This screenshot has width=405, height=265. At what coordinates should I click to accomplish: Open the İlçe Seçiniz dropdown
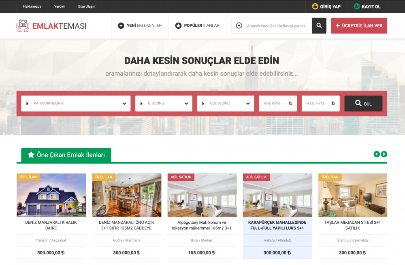click(226, 104)
